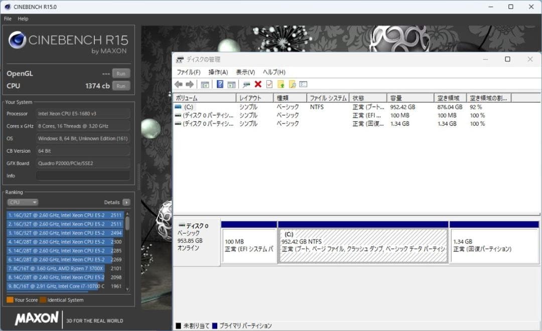This screenshot has height=331, width=542.
Task: Click the Back arrow in Disk Management toolbar
Action: pos(178,84)
